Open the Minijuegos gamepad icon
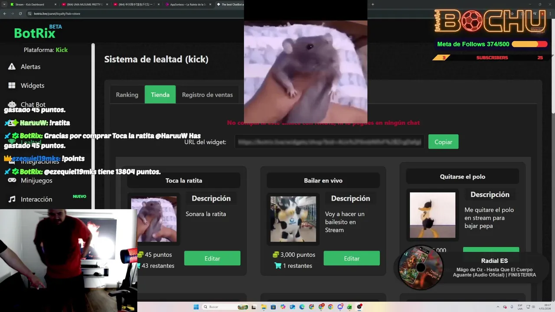 click(x=12, y=180)
